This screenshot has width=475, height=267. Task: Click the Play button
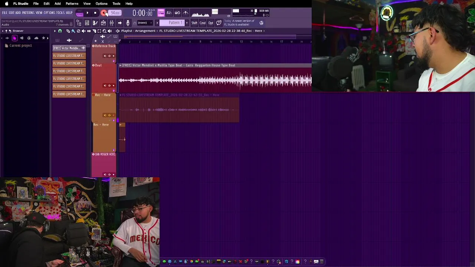click(x=87, y=13)
